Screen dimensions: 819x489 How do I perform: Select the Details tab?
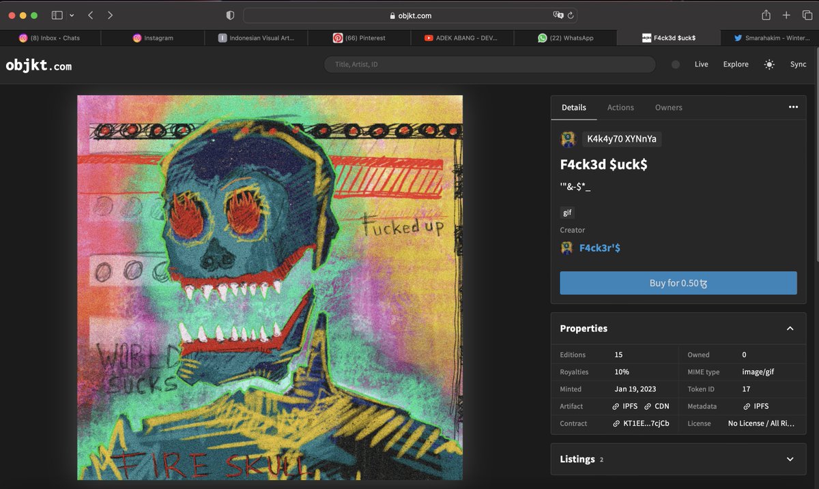click(573, 107)
